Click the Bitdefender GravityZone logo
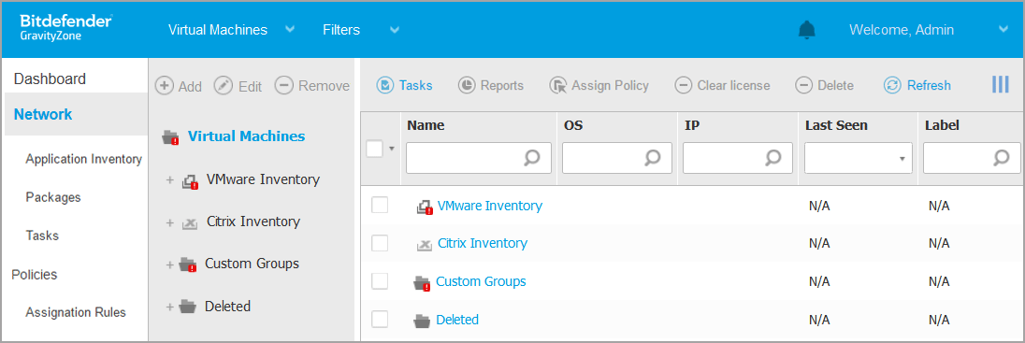The image size is (1025, 343). (x=65, y=27)
